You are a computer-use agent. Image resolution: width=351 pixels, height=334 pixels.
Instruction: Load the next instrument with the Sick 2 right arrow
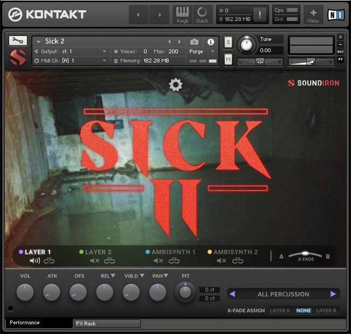click(x=180, y=41)
